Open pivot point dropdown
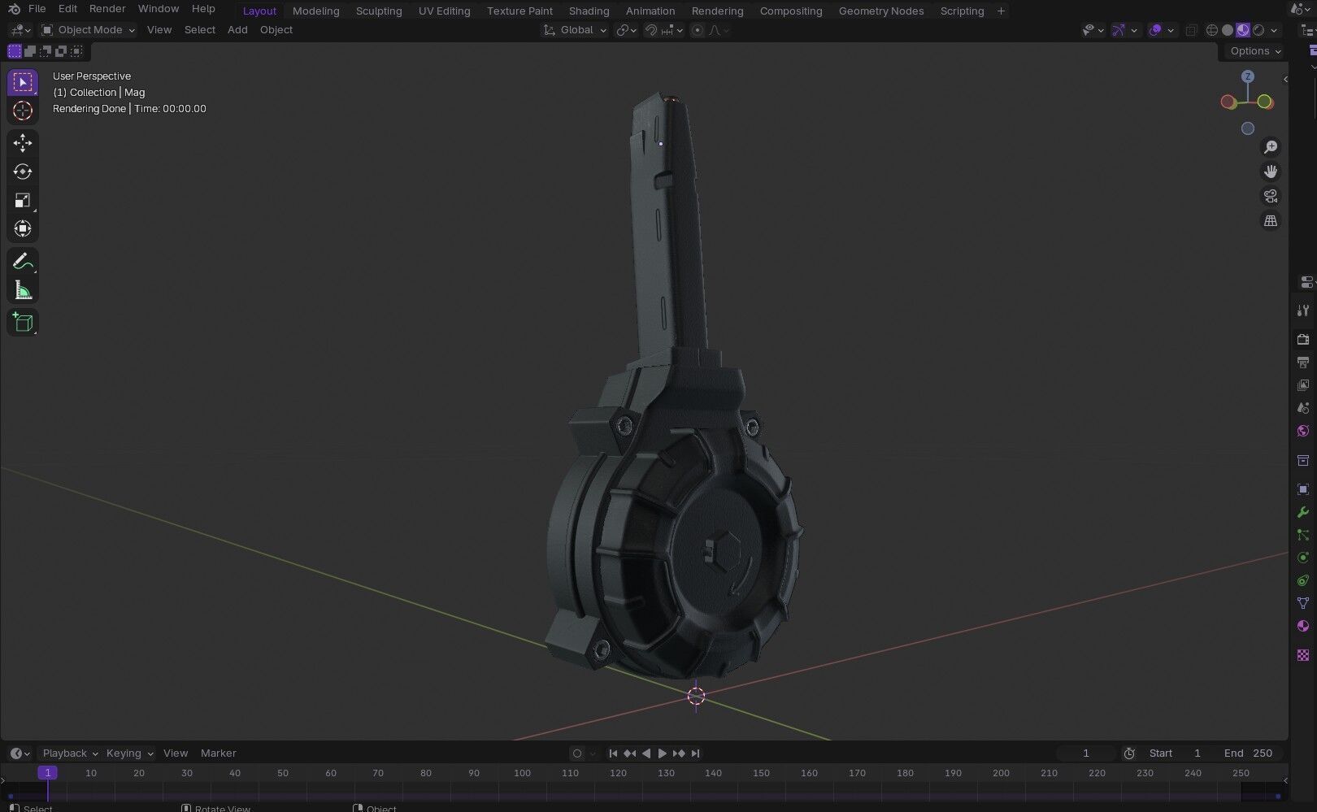Image resolution: width=1317 pixels, height=812 pixels. 626,30
